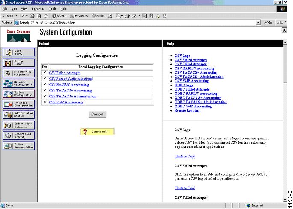Stop page loading icon in toolbar
This screenshot has height=209, width=293.
click(32, 16)
